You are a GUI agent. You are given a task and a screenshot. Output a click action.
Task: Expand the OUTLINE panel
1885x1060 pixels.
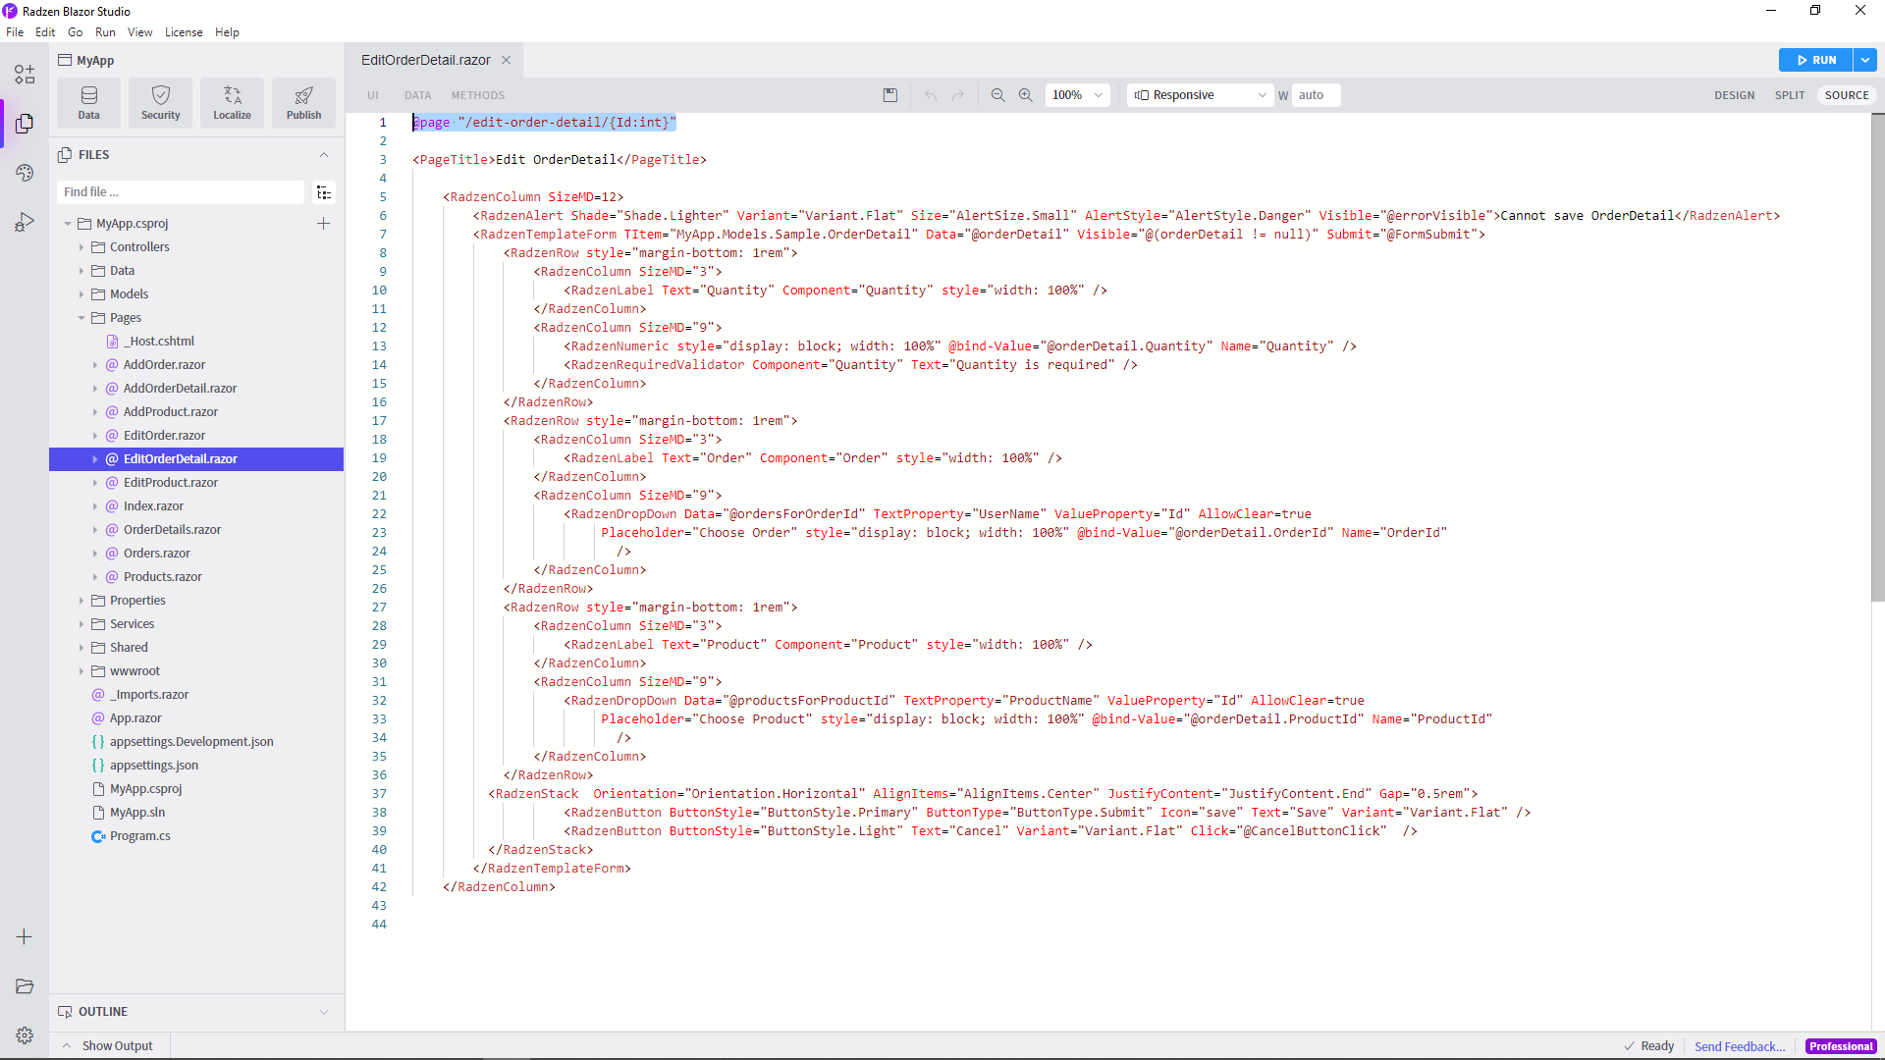point(324,1012)
